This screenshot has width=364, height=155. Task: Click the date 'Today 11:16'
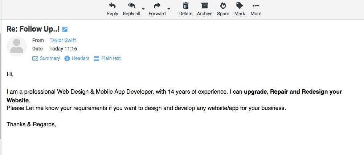[x=63, y=49]
